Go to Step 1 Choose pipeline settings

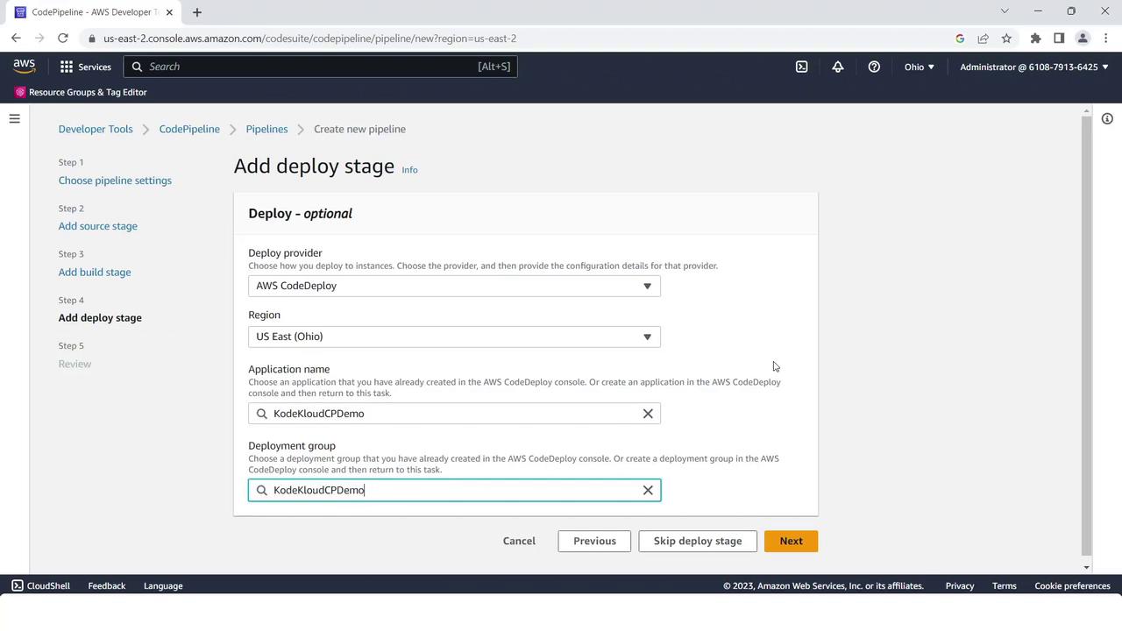(115, 181)
